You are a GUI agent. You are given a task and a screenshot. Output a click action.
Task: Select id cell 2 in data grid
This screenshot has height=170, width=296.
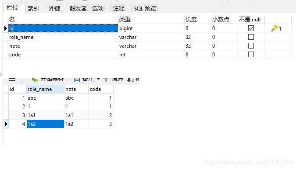pyautogui.click(x=18, y=107)
